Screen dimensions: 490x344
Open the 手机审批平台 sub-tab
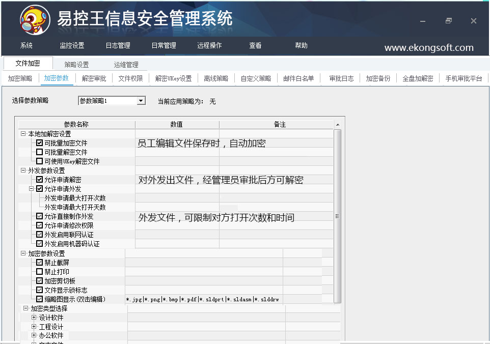point(464,78)
